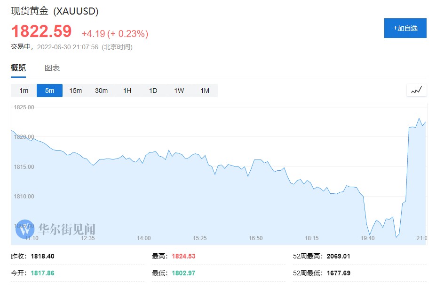Switch to the 概览 tab
Image resolution: width=436 pixels, height=288 pixels.
[x=18, y=68]
